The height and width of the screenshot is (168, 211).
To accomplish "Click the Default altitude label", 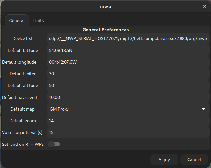I will pyautogui.click(x=23, y=85).
